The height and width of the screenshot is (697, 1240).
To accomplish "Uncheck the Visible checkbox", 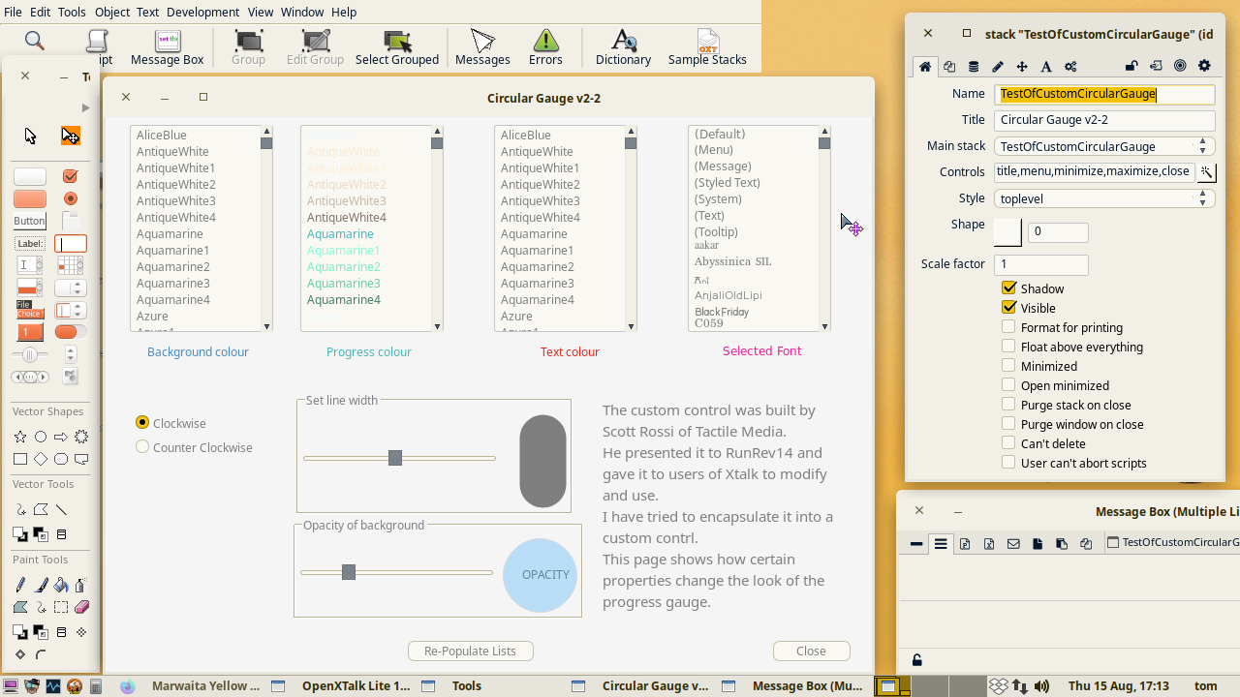I will 1008,308.
